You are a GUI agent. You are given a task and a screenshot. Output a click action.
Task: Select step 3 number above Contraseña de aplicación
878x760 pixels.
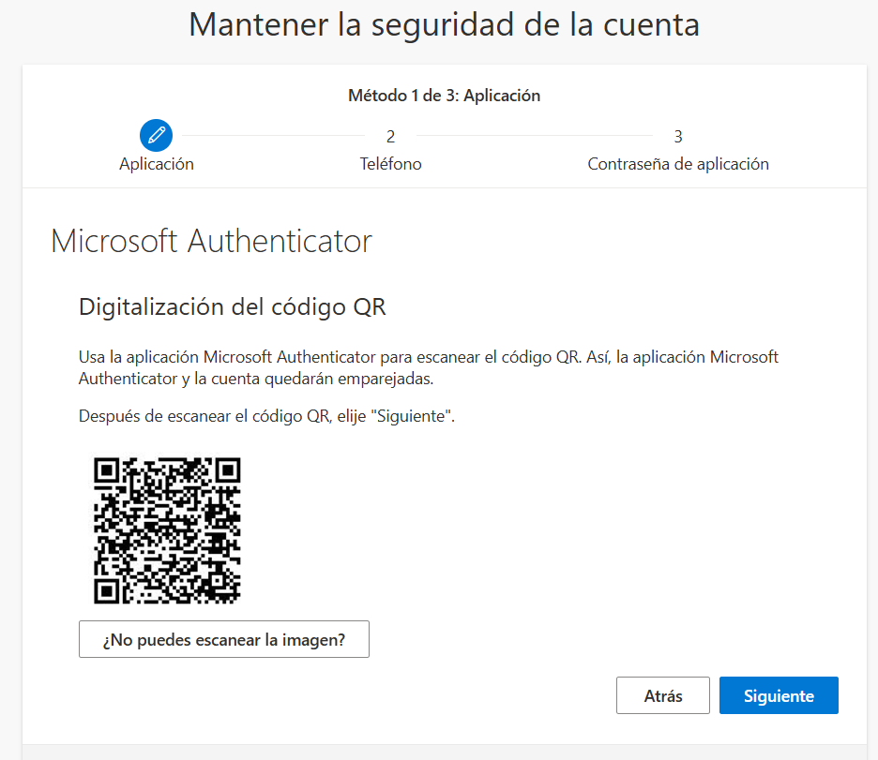(678, 137)
